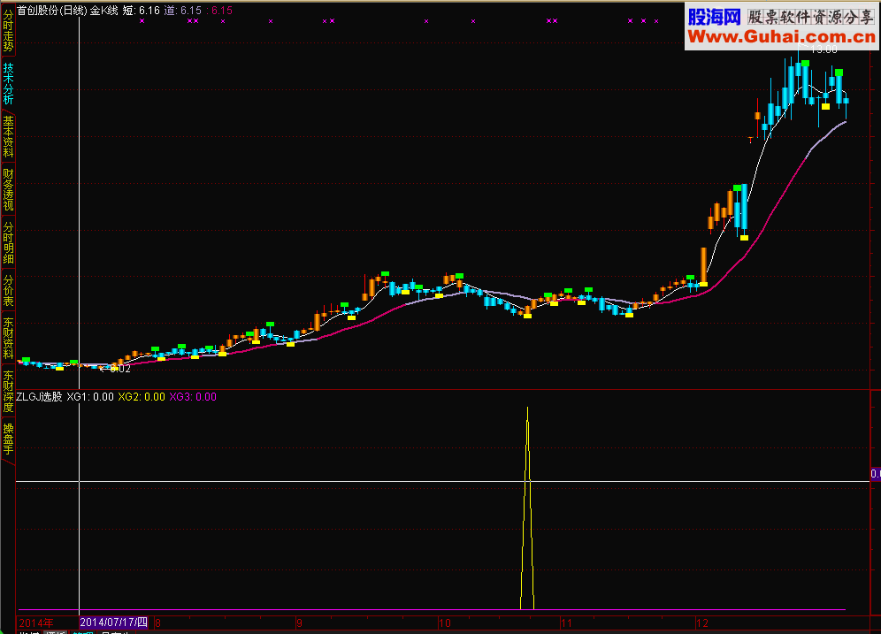Select month 10 marker on time axis
881x634 pixels.
pyautogui.click(x=444, y=623)
